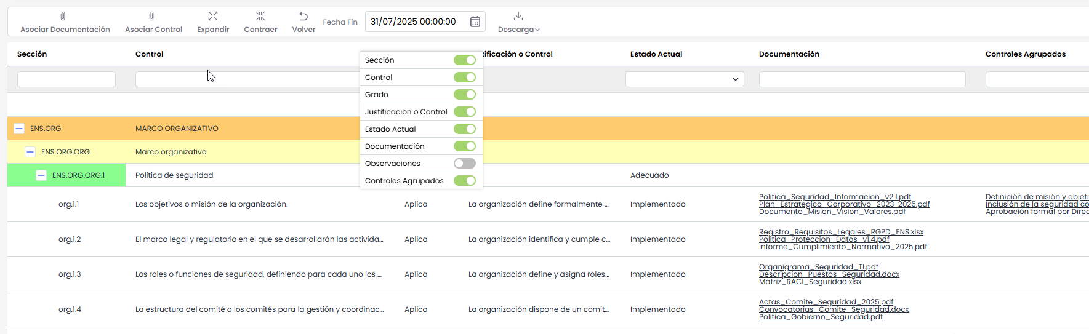Open the Estado Actual filter dropdown
Screen dimensions: 1089x334
685,79
